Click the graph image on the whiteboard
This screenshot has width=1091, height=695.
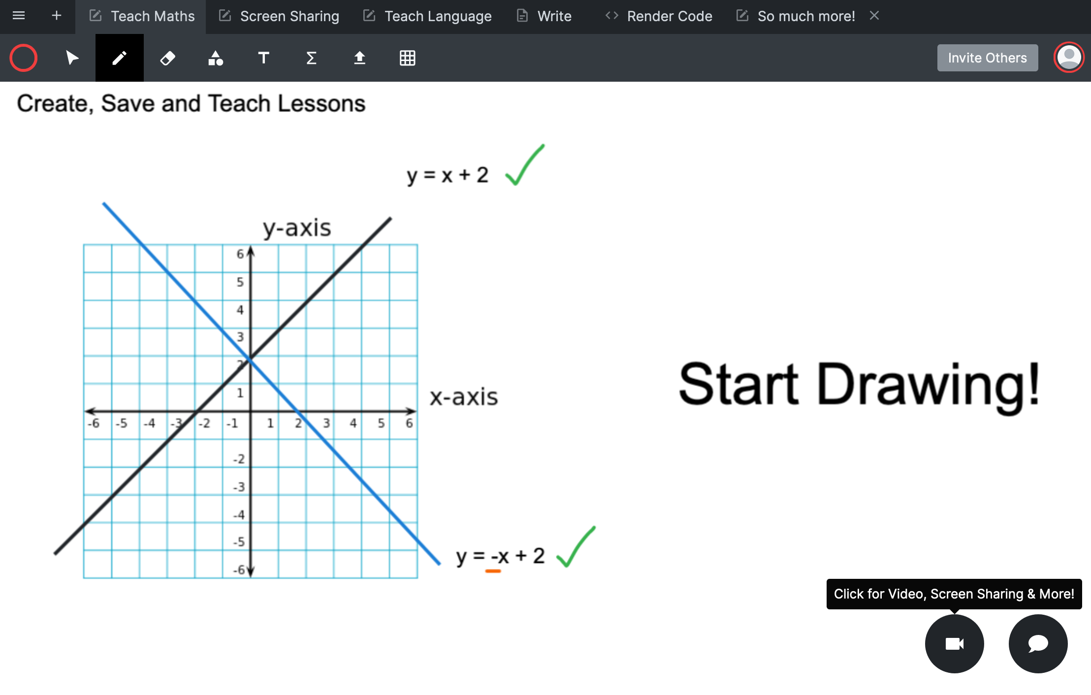coord(250,411)
